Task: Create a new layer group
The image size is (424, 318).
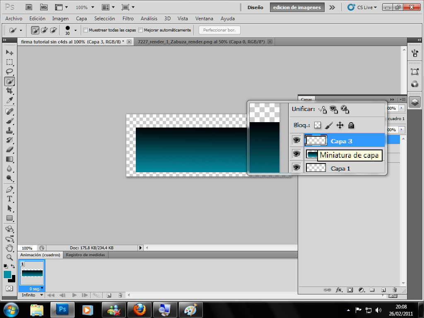Action: click(x=372, y=290)
